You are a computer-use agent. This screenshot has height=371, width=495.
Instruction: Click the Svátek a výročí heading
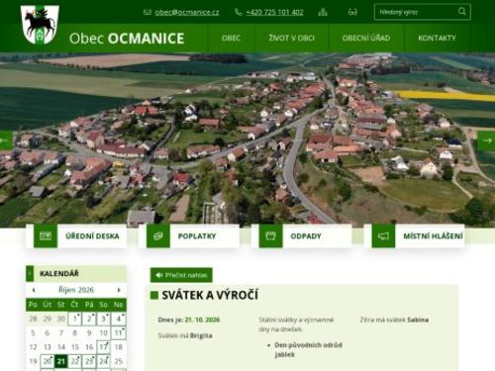tap(210, 295)
